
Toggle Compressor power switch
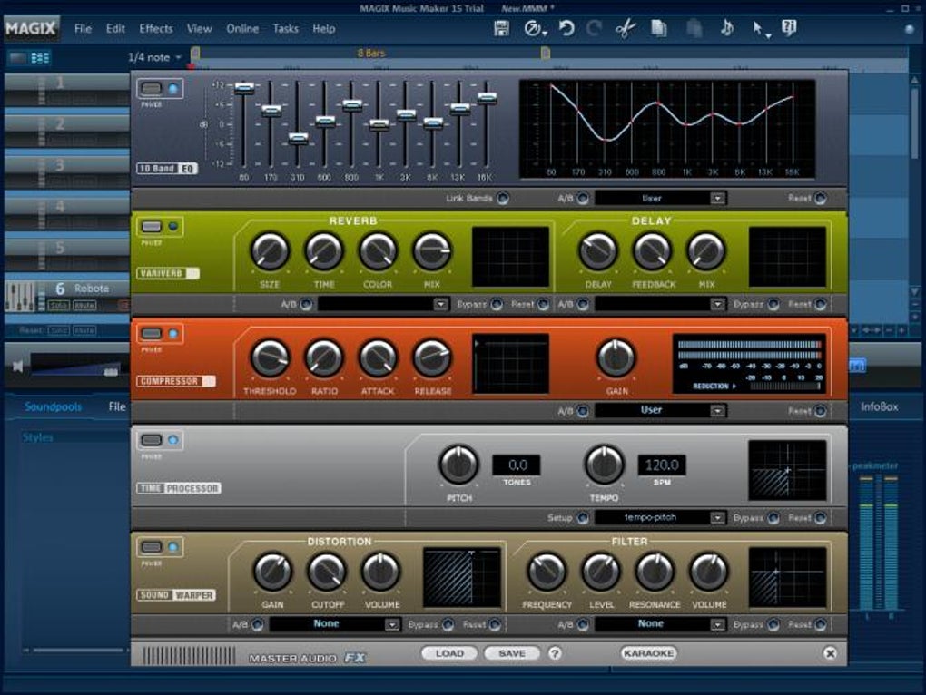[x=152, y=333]
